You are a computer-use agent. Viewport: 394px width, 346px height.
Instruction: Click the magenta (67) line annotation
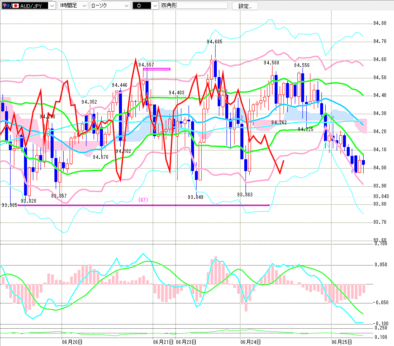(143, 200)
